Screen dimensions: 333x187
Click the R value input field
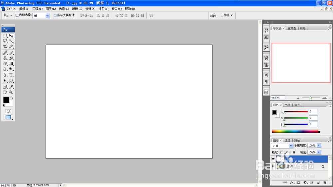point(313,112)
